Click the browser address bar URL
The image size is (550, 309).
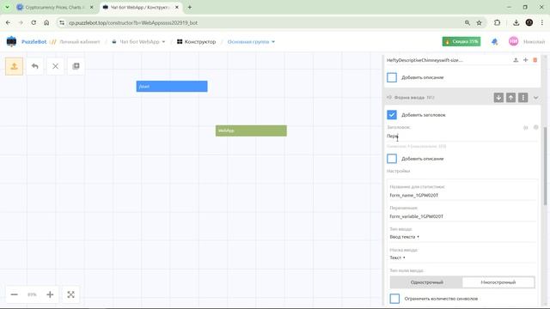click(133, 23)
